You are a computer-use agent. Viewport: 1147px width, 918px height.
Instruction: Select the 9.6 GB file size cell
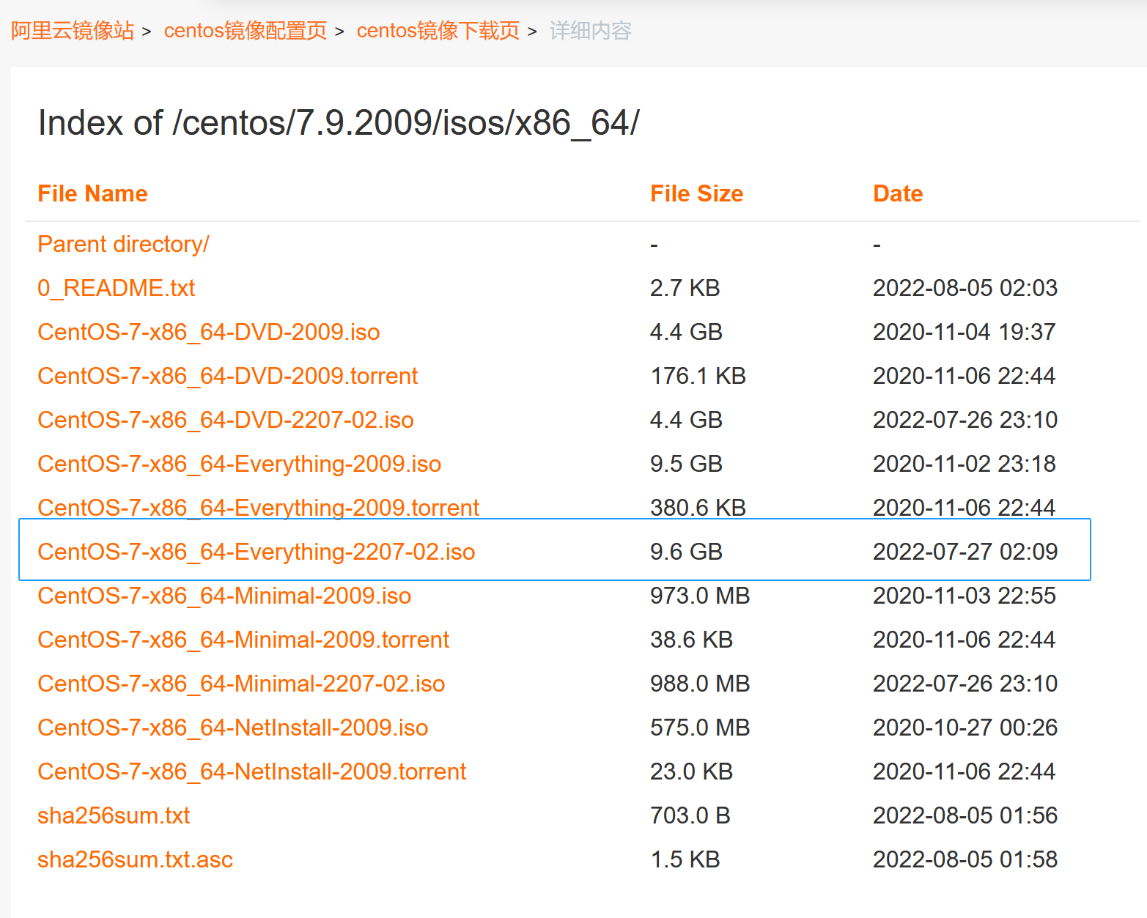click(686, 552)
